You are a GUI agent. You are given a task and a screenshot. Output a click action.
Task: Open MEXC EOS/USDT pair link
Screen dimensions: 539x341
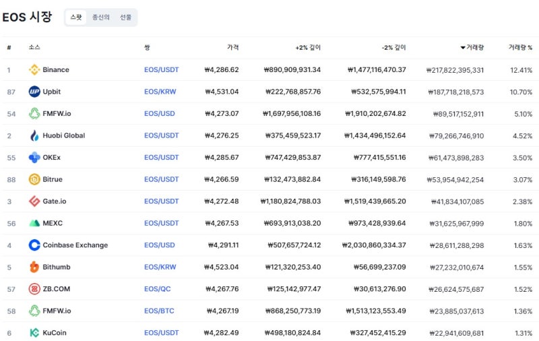pyautogui.click(x=161, y=224)
